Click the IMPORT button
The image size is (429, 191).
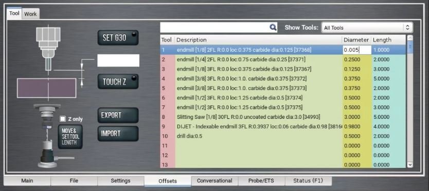tap(118, 134)
